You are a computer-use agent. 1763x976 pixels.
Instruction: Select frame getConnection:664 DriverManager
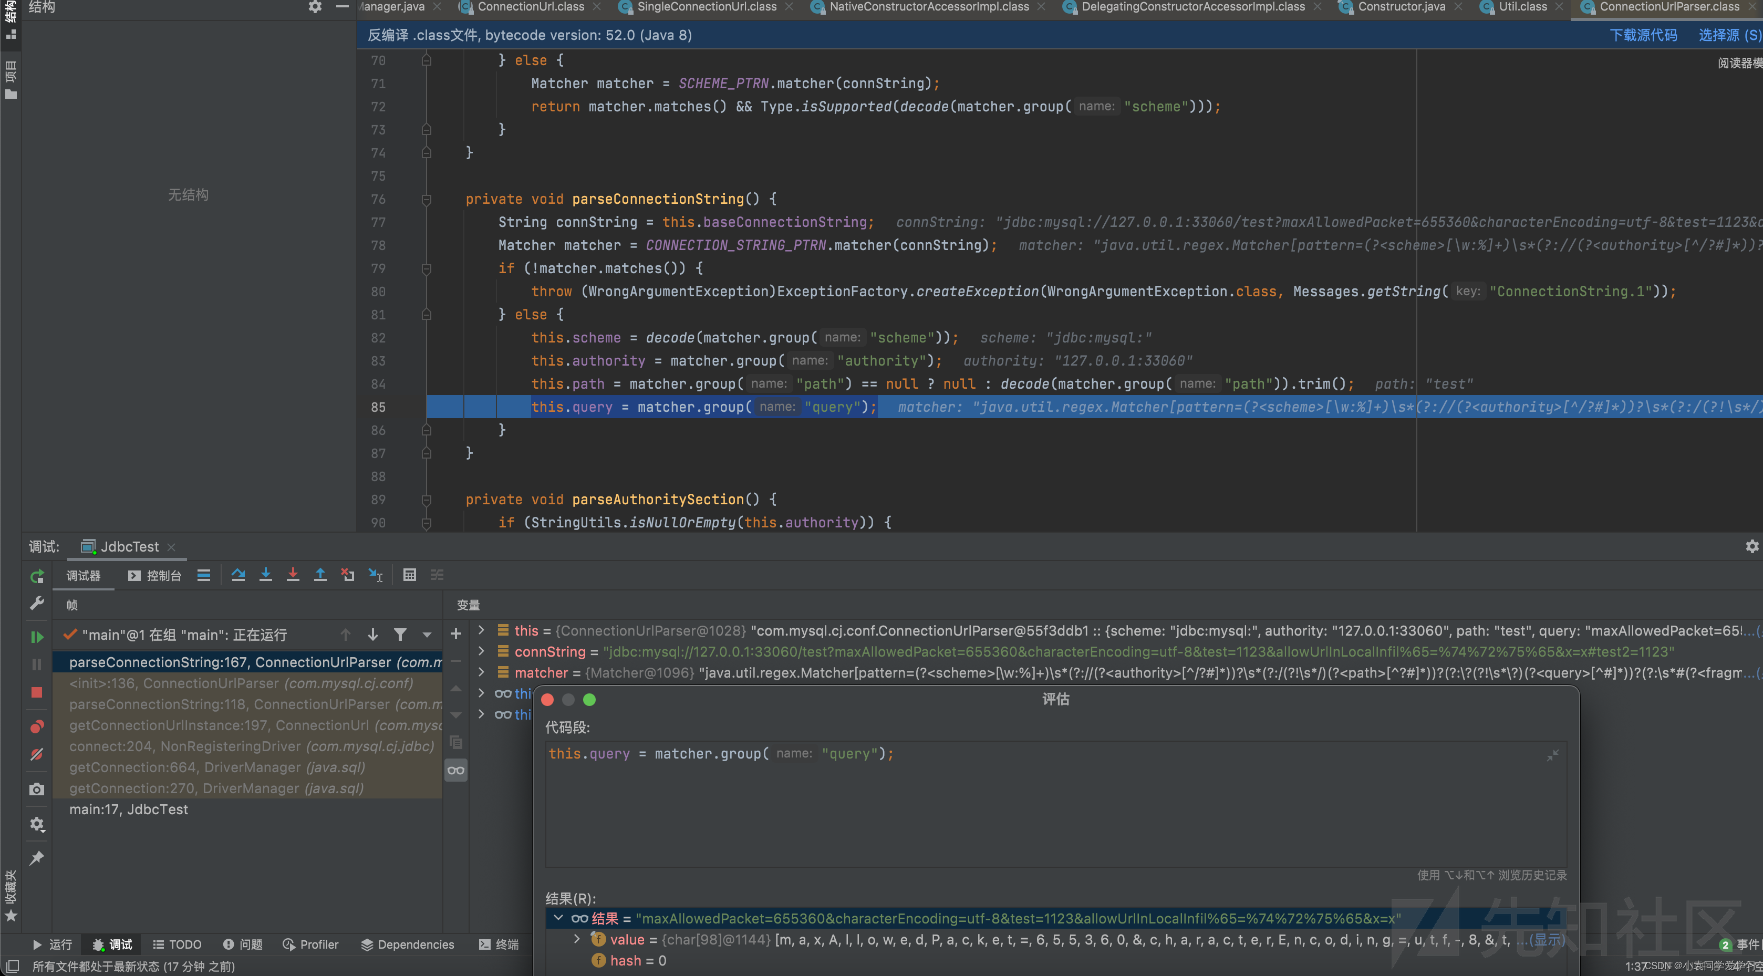click(x=248, y=767)
